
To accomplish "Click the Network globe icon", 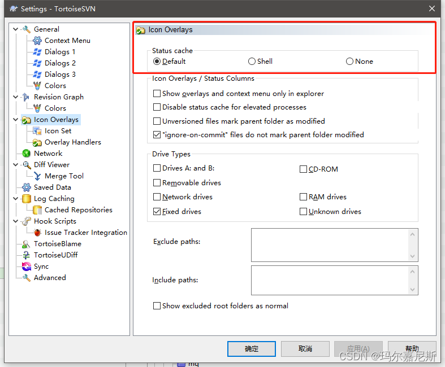I will pyautogui.click(x=27, y=154).
